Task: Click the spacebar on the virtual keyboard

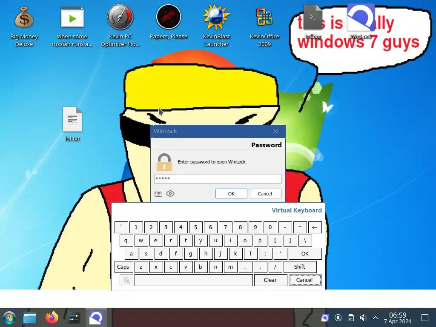Action: 194,280
